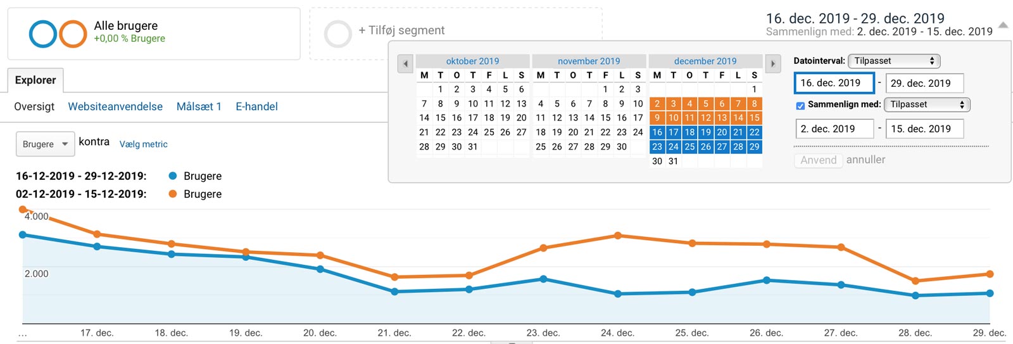Click the empty Tilføj segment circle
The image size is (1013, 344).
(x=337, y=34)
